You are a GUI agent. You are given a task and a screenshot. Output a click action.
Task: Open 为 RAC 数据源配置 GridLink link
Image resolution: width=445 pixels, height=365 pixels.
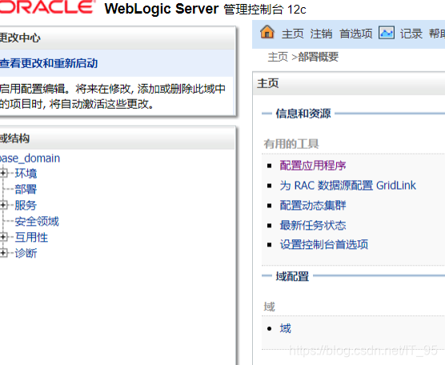pyautogui.click(x=347, y=186)
